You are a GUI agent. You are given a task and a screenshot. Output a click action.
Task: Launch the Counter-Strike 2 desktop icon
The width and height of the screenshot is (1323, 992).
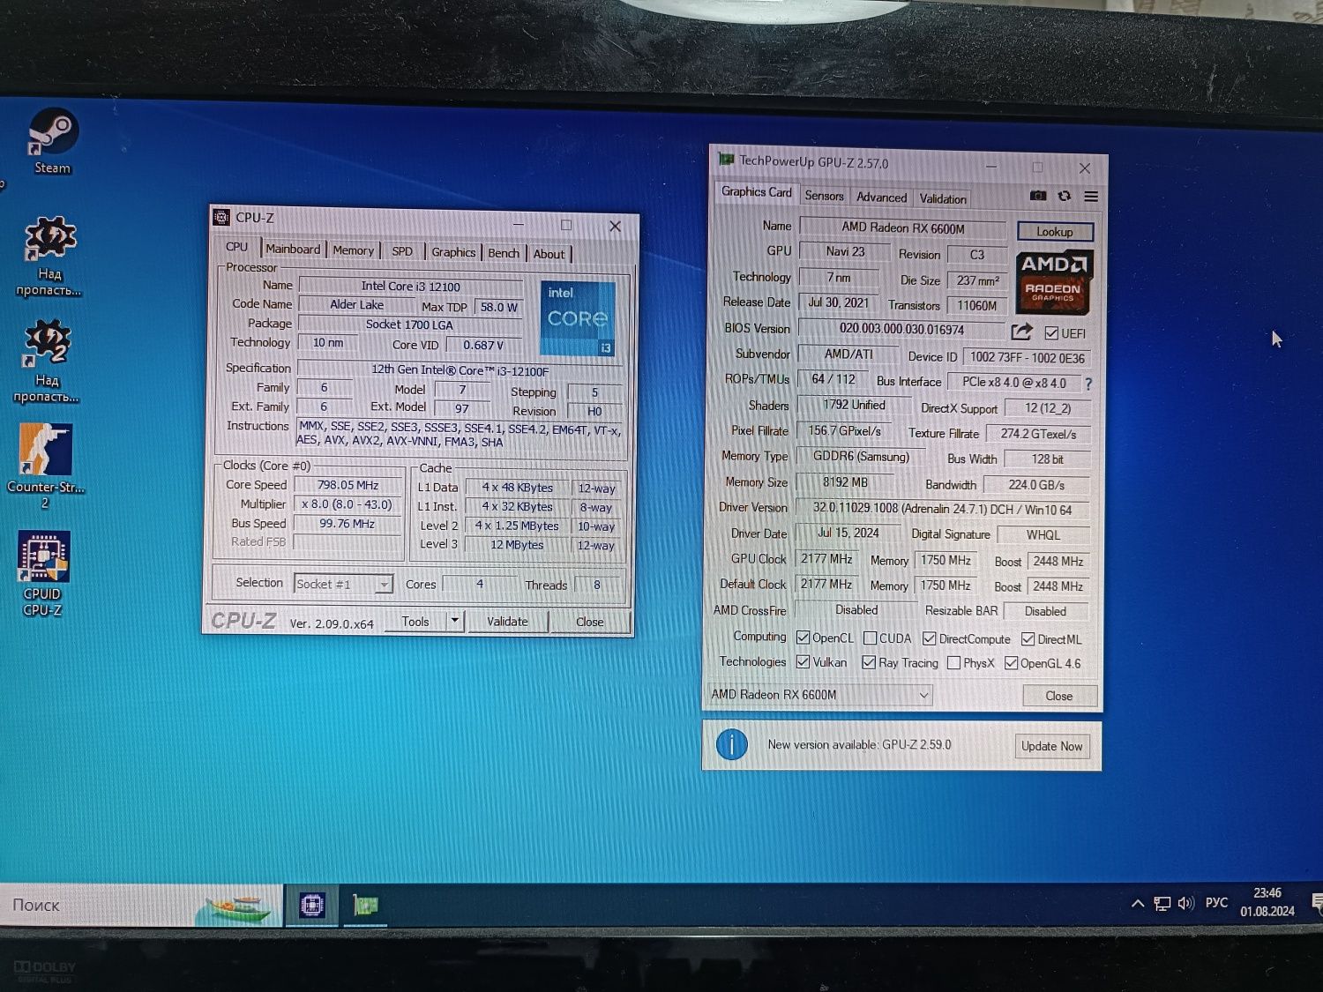coord(45,464)
